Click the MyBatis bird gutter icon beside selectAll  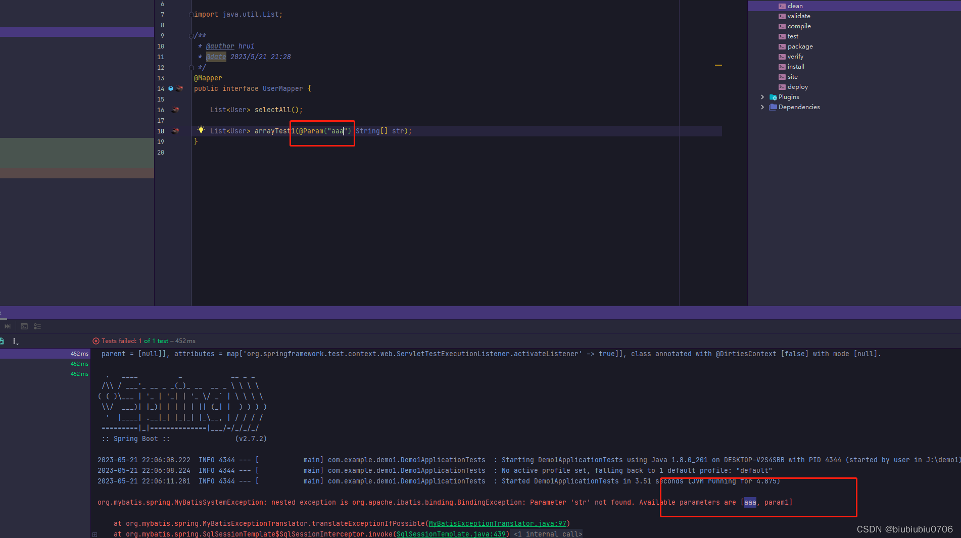(175, 110)
